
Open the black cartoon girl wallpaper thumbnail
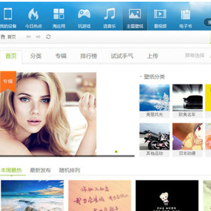pyautogui.click(x=167, y=196)
